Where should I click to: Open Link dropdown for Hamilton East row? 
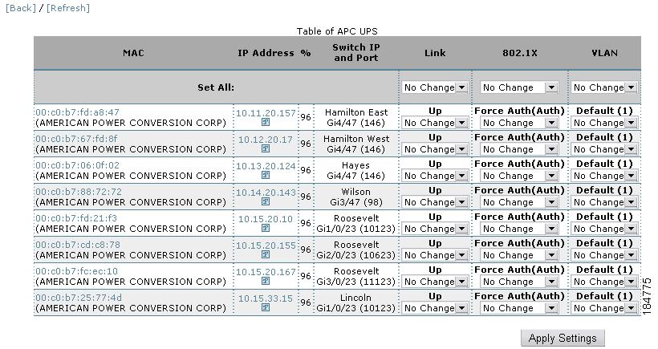(x=434, y=123)
